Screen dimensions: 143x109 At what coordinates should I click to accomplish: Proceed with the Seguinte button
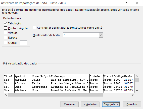click(111, 104)
